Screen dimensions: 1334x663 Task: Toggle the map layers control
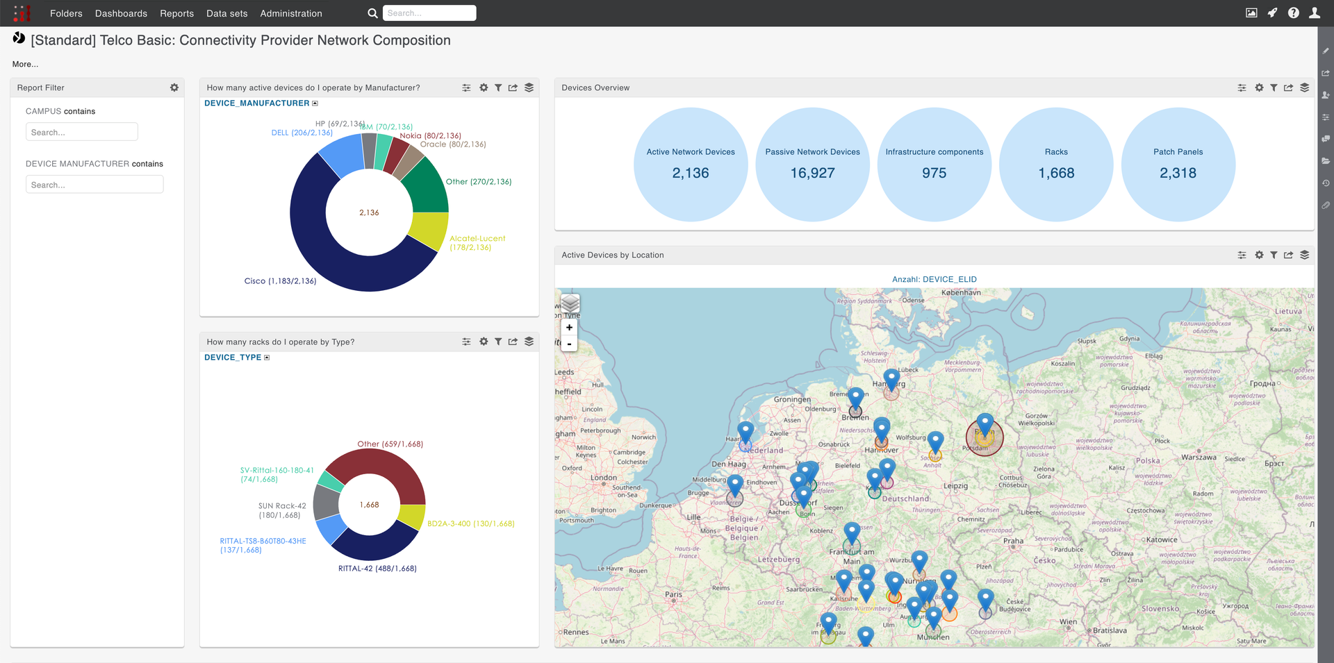[x=570, y=303]
